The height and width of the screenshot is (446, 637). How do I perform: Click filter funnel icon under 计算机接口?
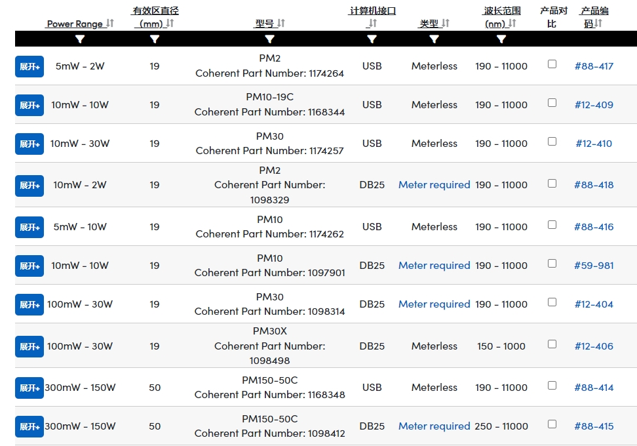click(372, 39)
